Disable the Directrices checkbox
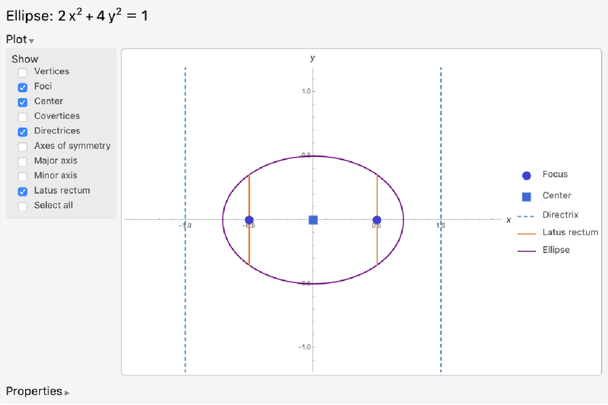Image resolution: width=608 pixels, height=405 pixels. point(23,132)
